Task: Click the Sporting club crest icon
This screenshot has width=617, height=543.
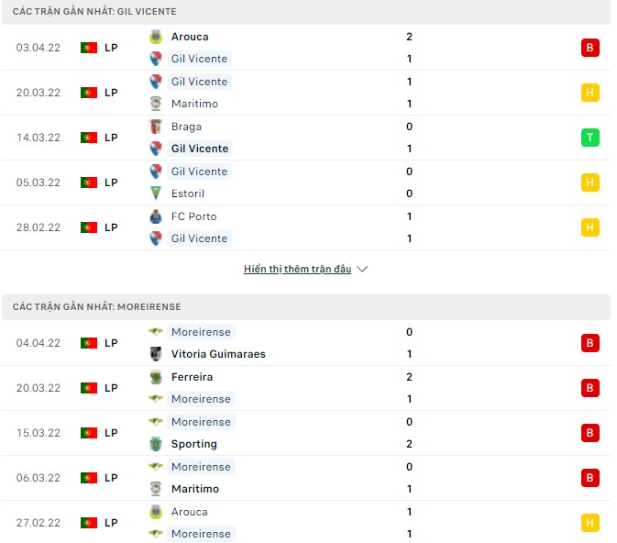Action: [x=155, y=444]
